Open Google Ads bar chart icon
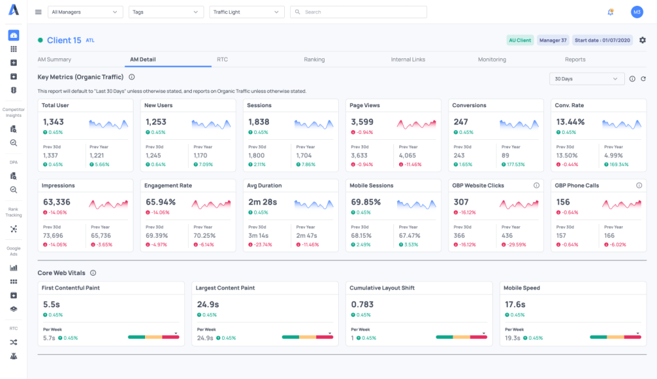This screenshot has height=379, width=657. [13, 267]
